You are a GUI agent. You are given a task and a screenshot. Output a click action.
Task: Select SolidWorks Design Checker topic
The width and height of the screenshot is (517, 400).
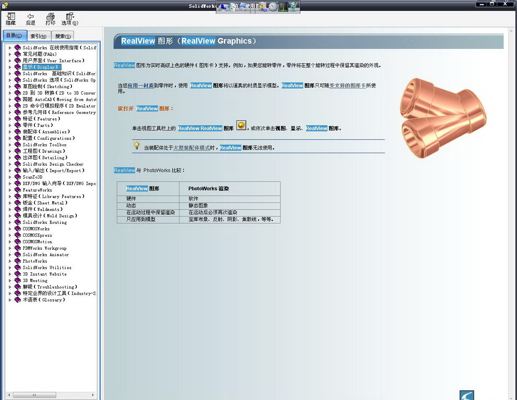pyautogui.click(x=53, y=164)
